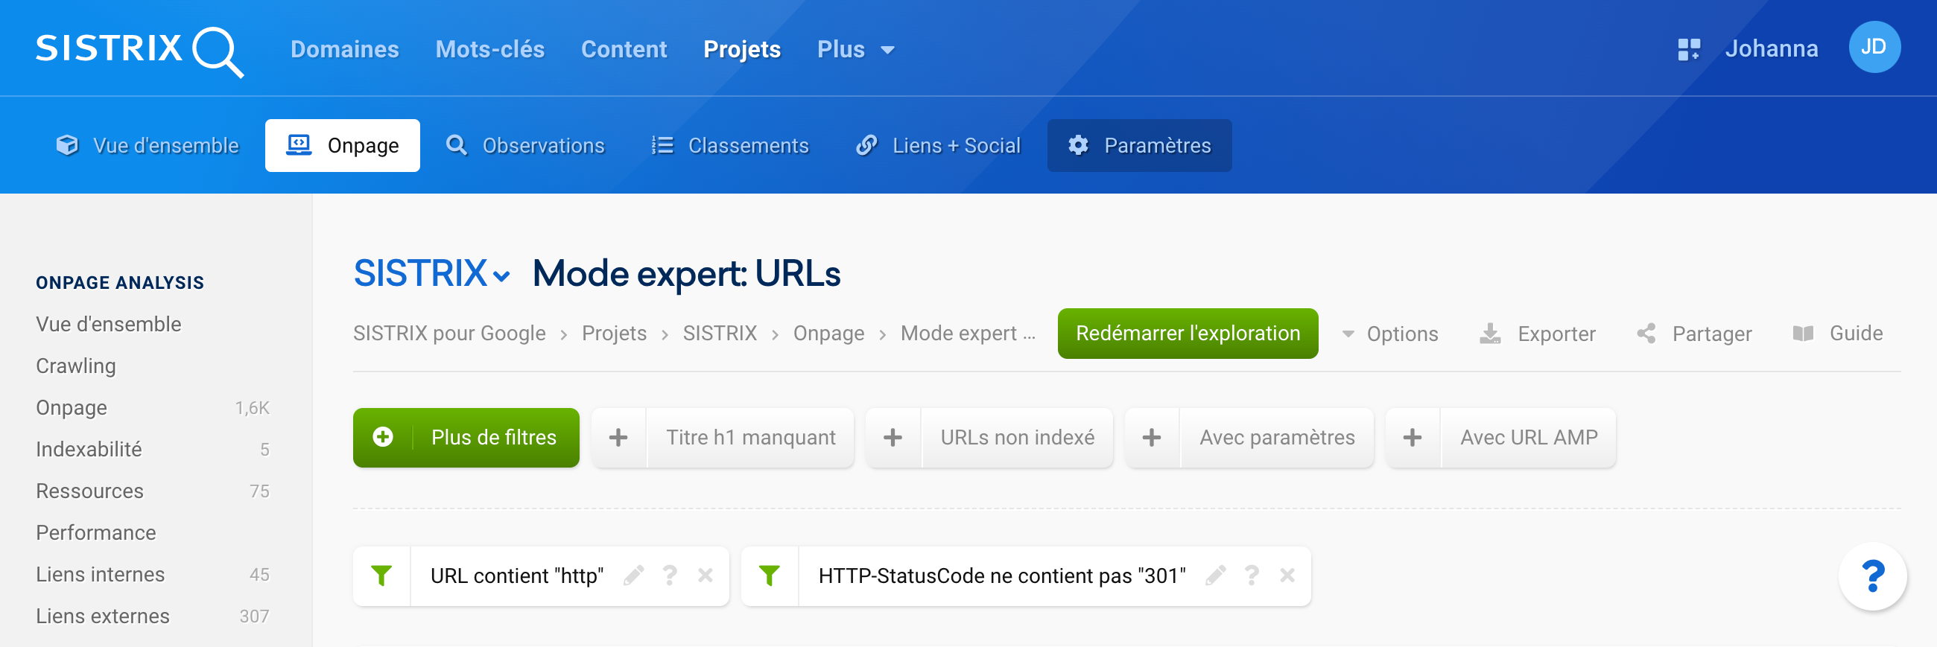
Task: Add the Titre h1 manquant filter via plus
Action: point(618,437)
